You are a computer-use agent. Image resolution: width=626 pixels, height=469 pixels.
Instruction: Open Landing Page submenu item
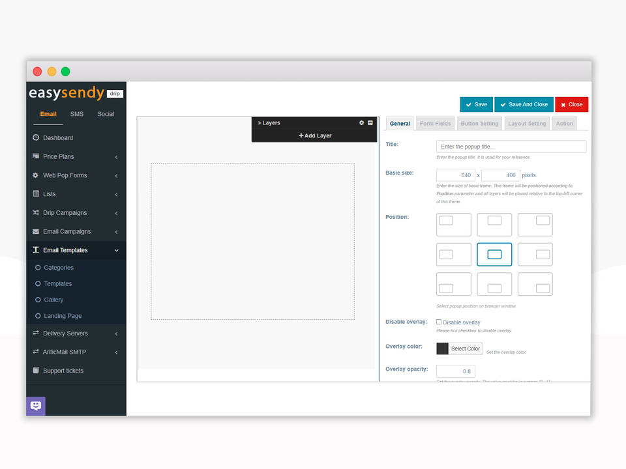tap(63, 316)
